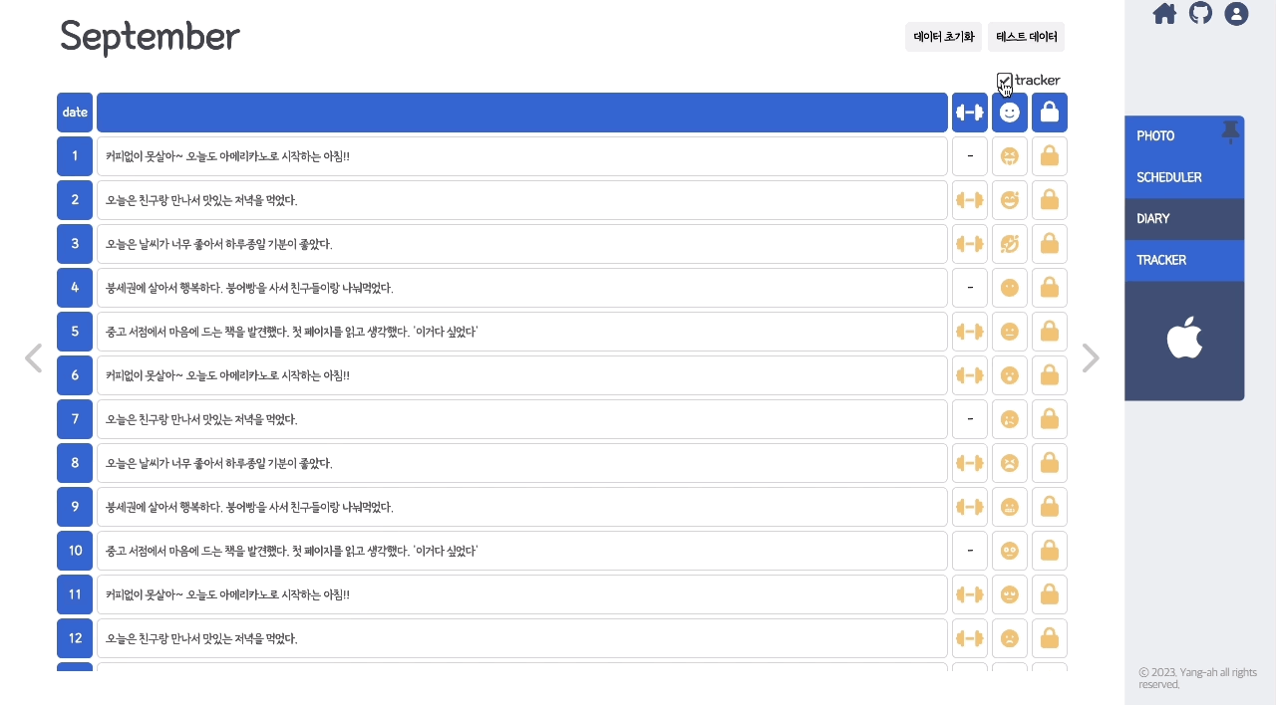Open the user profile icon

click(1236, 13)
